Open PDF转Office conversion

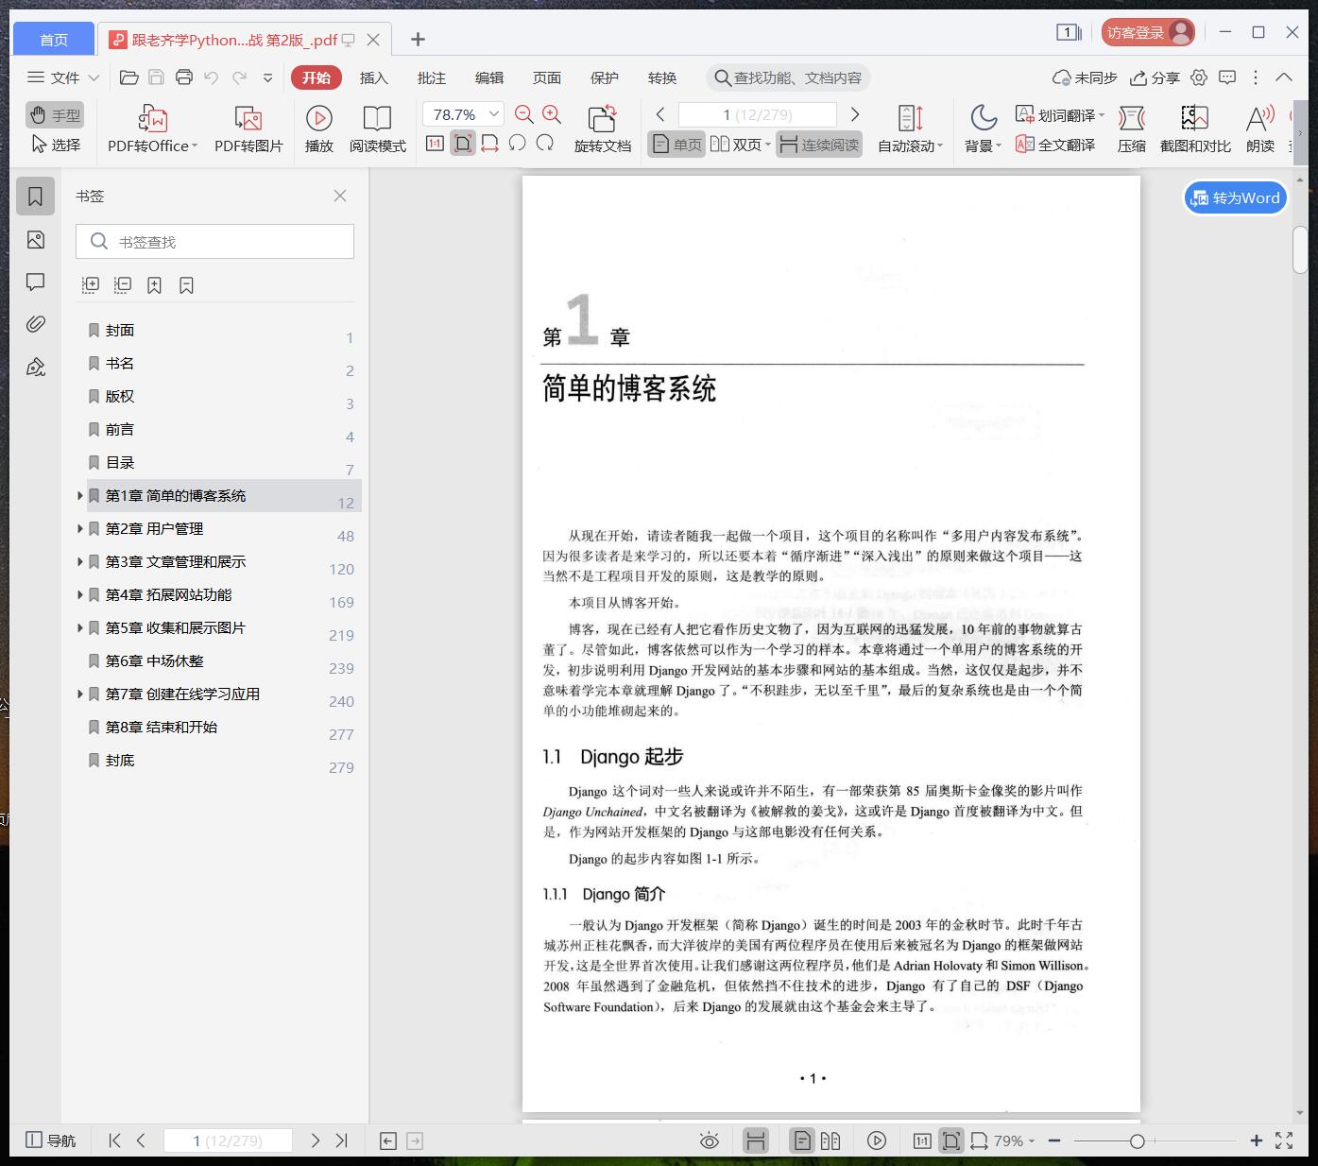click(153, 129)
